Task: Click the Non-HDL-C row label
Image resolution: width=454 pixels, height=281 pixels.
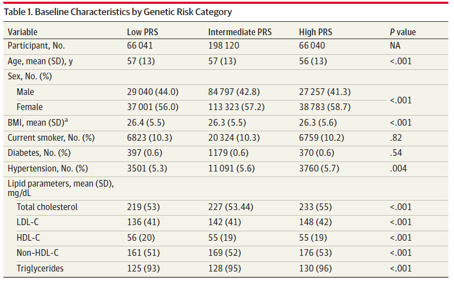Action: click(x=37, y=253)
